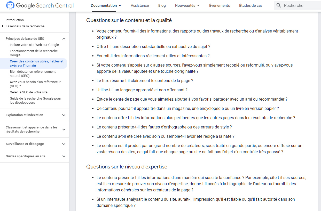Expand the Surveillance et débogage section

pos(64,144)
